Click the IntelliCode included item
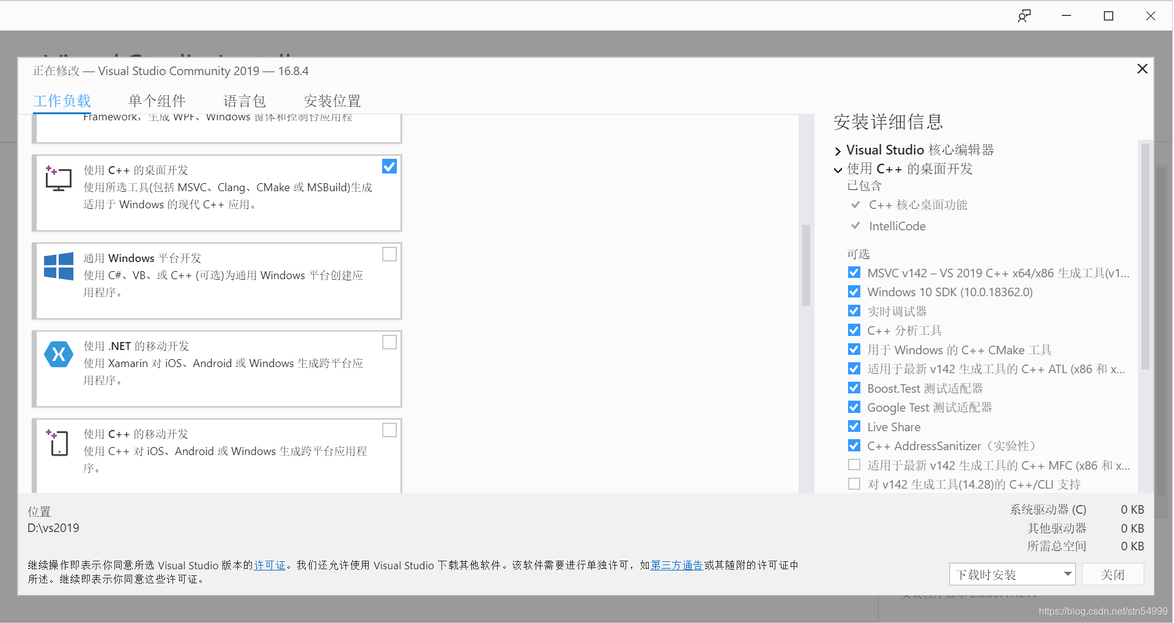This screenshot has height=623, width=1174. point(897,226)
